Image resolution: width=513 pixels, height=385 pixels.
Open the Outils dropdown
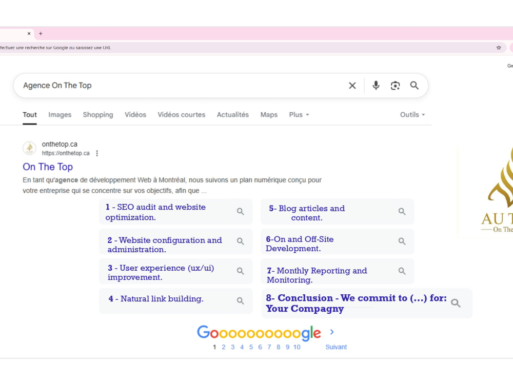(412, 115)
